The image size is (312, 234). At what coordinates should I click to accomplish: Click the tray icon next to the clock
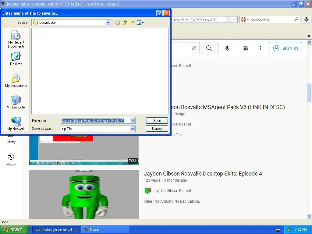tap(289, 230)
